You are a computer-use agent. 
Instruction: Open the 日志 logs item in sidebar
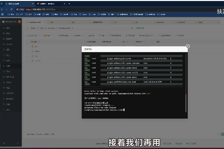point(8,72)
